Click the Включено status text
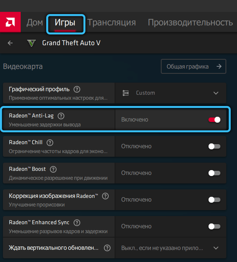237x262 pixels. [135, 120]
